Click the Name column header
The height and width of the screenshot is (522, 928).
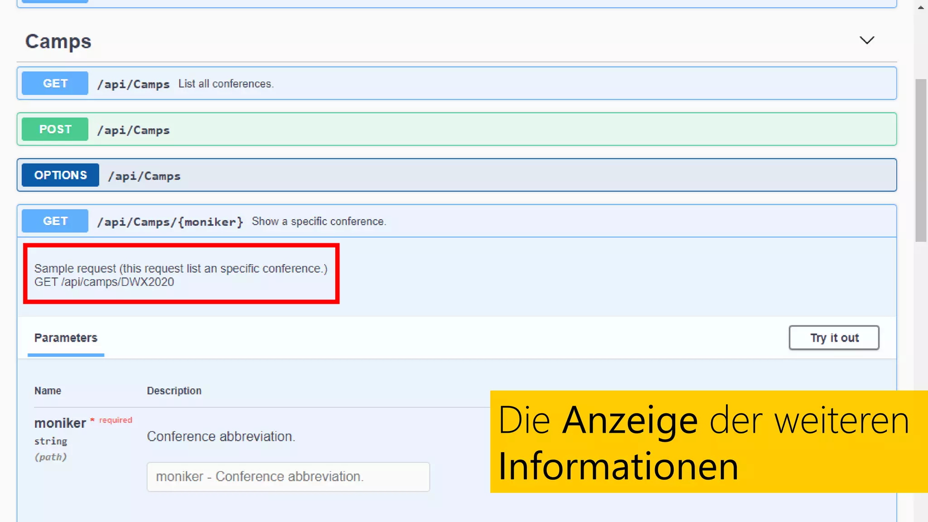tap(48, 391)
